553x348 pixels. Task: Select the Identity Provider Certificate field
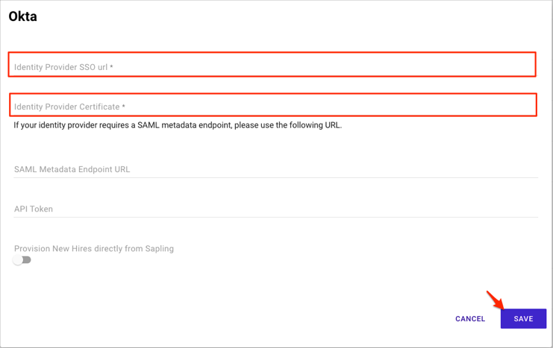[x=272, y=107]
